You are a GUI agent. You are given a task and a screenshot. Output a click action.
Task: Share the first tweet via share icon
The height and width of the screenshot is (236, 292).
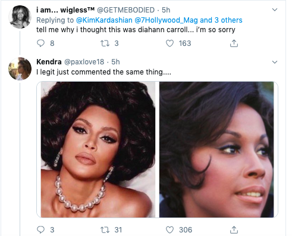(x=234, y=43)
